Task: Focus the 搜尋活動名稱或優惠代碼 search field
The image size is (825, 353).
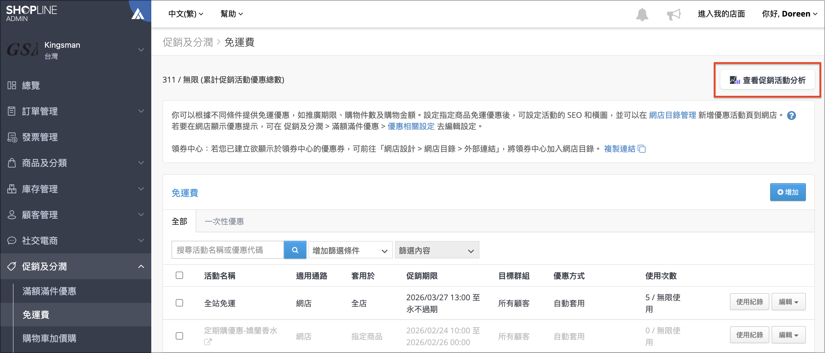Action: 227,250
